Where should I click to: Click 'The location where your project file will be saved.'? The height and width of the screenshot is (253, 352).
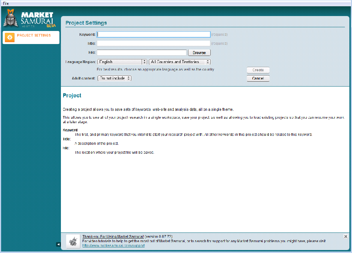(114, 152)
